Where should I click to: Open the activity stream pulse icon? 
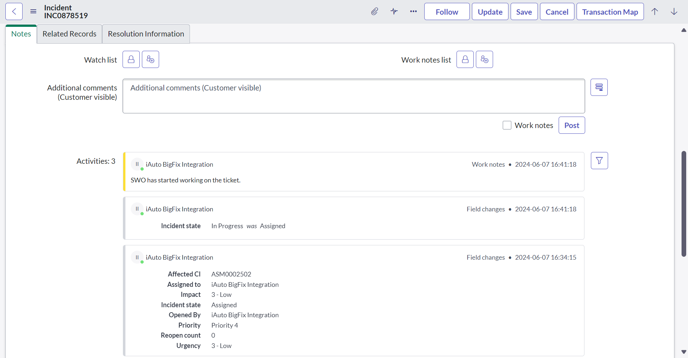394,12
